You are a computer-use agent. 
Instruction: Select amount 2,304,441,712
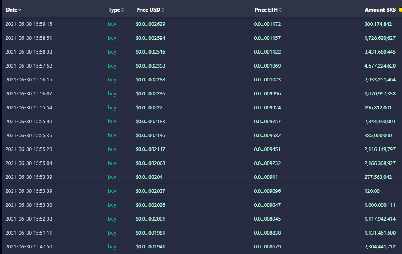(x=380, y=246)
